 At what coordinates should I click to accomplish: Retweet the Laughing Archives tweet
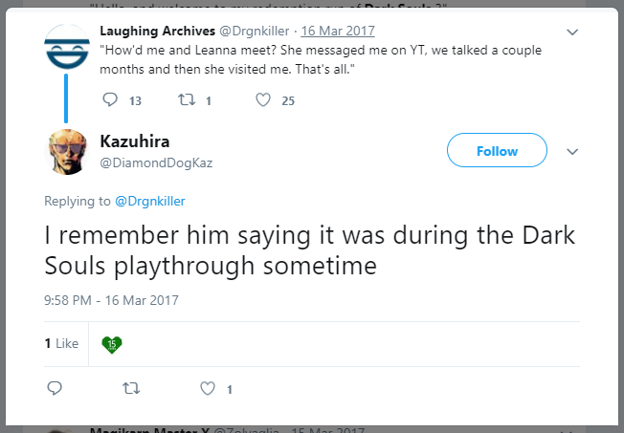pyautogui.click(x=187, y=99)
